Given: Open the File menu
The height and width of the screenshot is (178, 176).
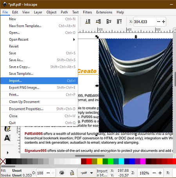Looking at the screenshot, I should (5, 12).
